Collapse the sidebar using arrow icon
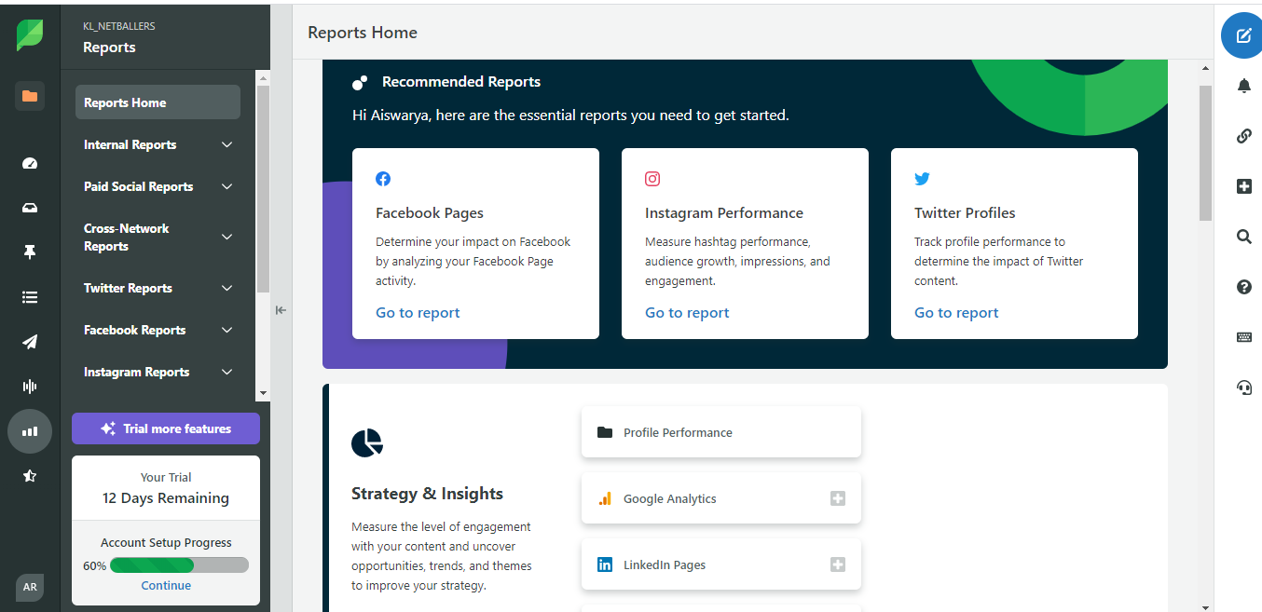This screenshot has width=1262, height=612. tap(281, 310)
